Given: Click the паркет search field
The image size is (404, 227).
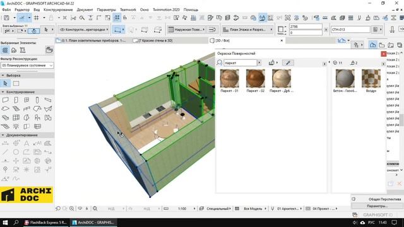Looking at the screenshot, I should click(240, 63).
